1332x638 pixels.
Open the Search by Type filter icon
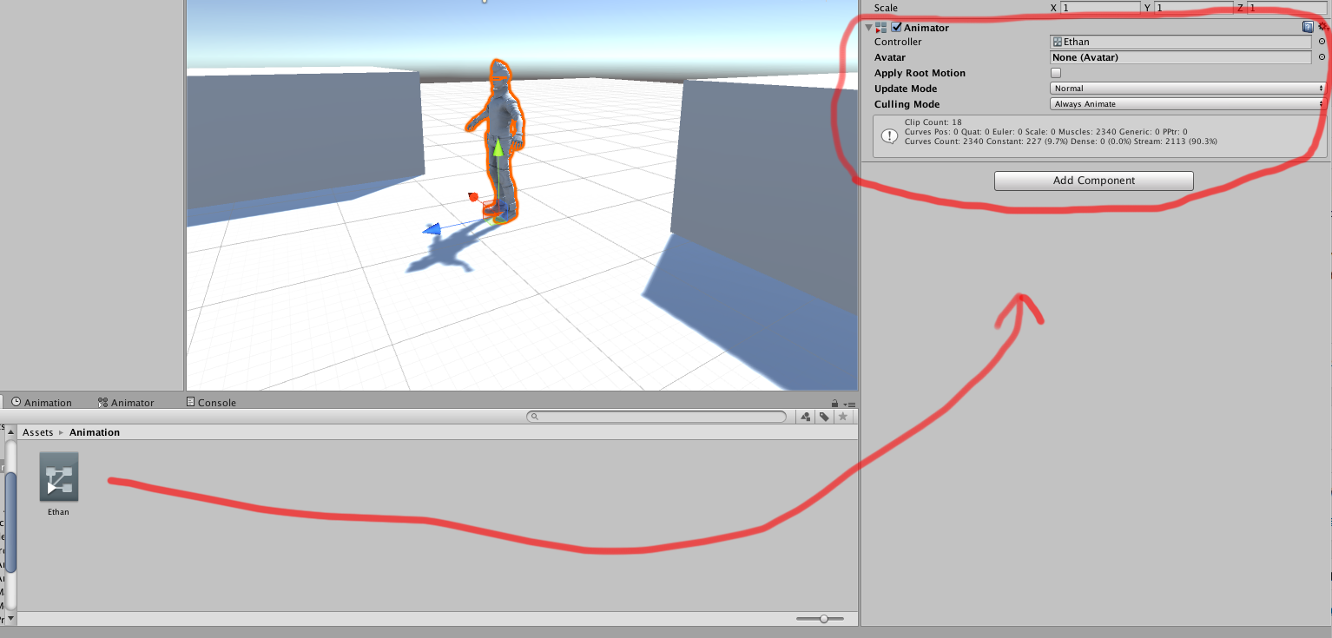(805, 417)
